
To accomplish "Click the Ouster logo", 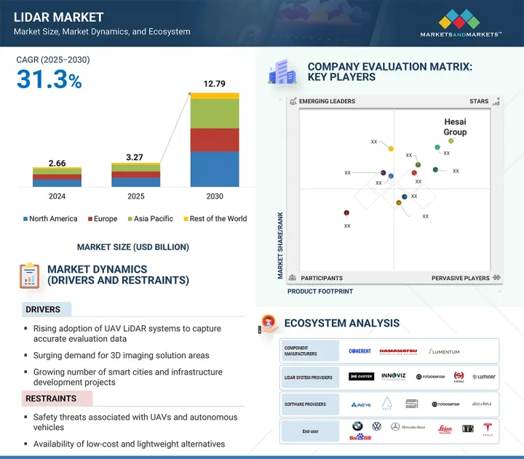I will pos(361,377).
